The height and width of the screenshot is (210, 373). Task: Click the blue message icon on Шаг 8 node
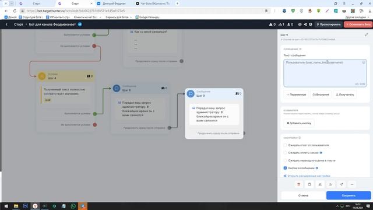(117, 88)
